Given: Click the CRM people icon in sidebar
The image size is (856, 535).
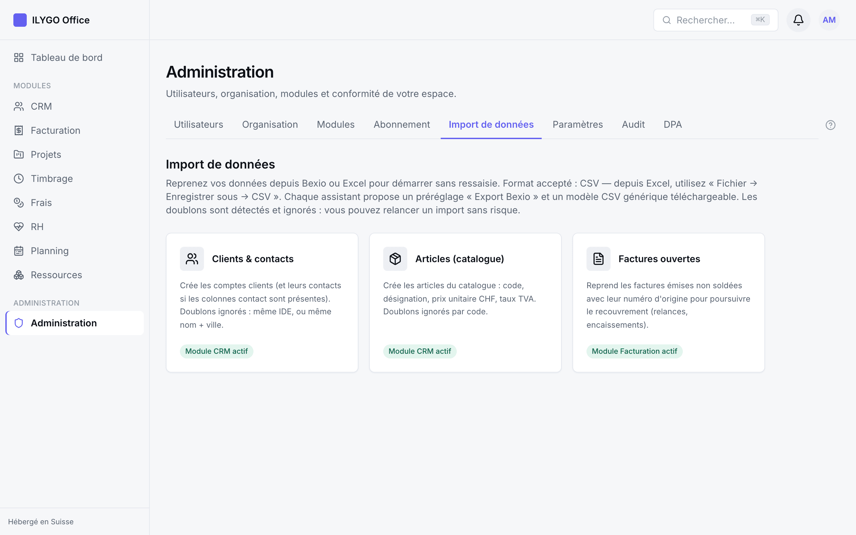Looking at the screenshot, I should [19, 106].
